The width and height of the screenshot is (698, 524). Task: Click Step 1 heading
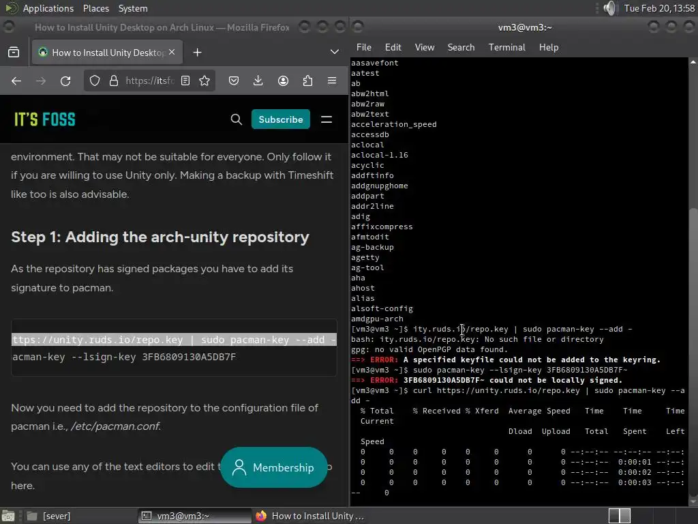[x=160, y=237]
